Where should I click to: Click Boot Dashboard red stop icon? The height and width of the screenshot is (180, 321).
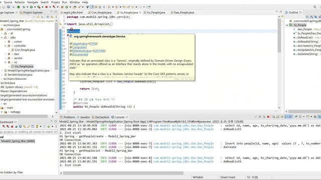(x=12, y=126)
